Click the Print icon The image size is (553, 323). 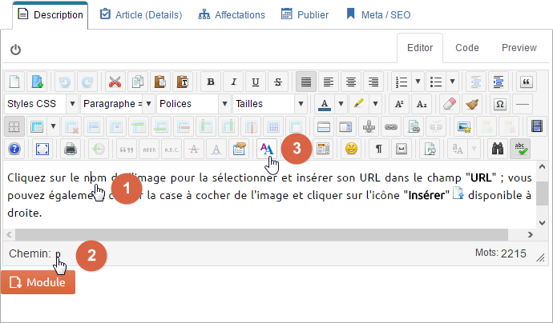point(71,149)
